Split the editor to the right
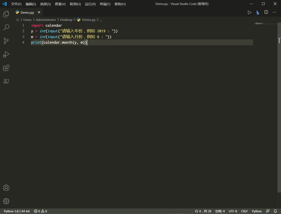281x214 pixels. point(266,12)
